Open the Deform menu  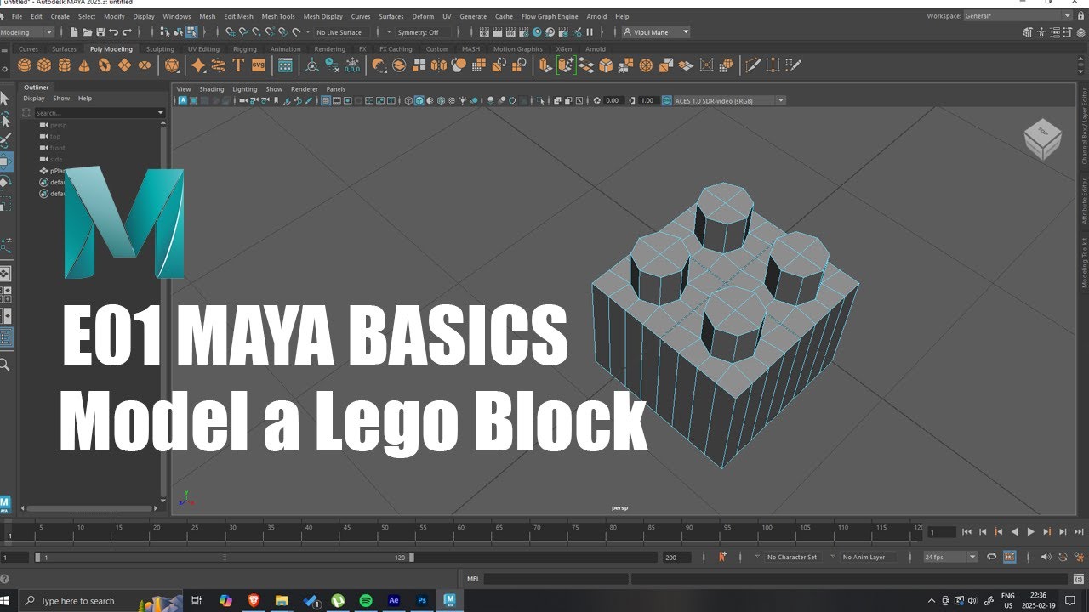point(423,16)
